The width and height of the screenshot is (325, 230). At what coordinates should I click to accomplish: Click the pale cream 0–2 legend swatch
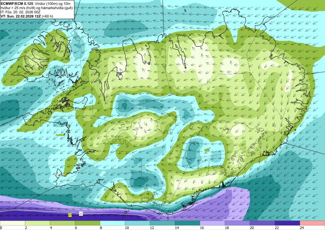[13, 223]
